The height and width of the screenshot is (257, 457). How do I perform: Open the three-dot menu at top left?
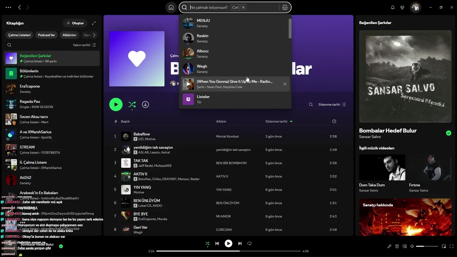pyautogui.click(x=9, y=7)
